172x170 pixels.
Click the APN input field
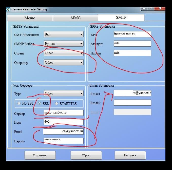point(132,34)
